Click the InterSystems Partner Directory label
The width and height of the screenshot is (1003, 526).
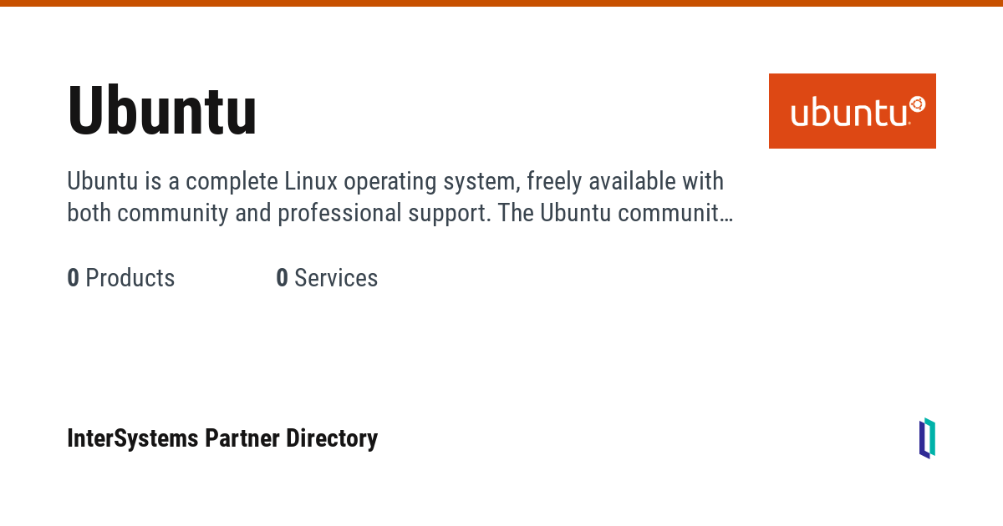coord(222,438)
